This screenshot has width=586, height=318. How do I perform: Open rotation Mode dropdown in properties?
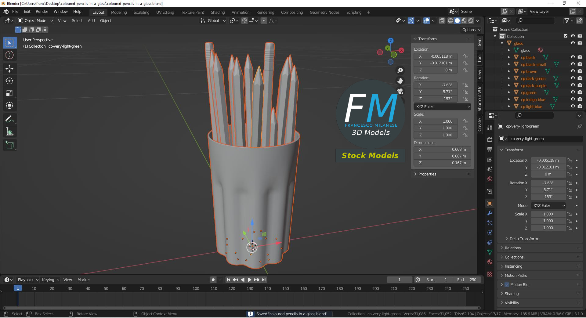pos(548,205)
